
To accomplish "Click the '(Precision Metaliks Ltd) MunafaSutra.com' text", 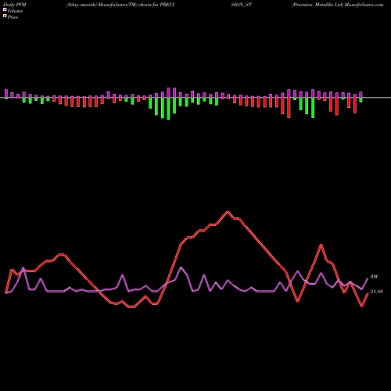I will coord(338,5).
